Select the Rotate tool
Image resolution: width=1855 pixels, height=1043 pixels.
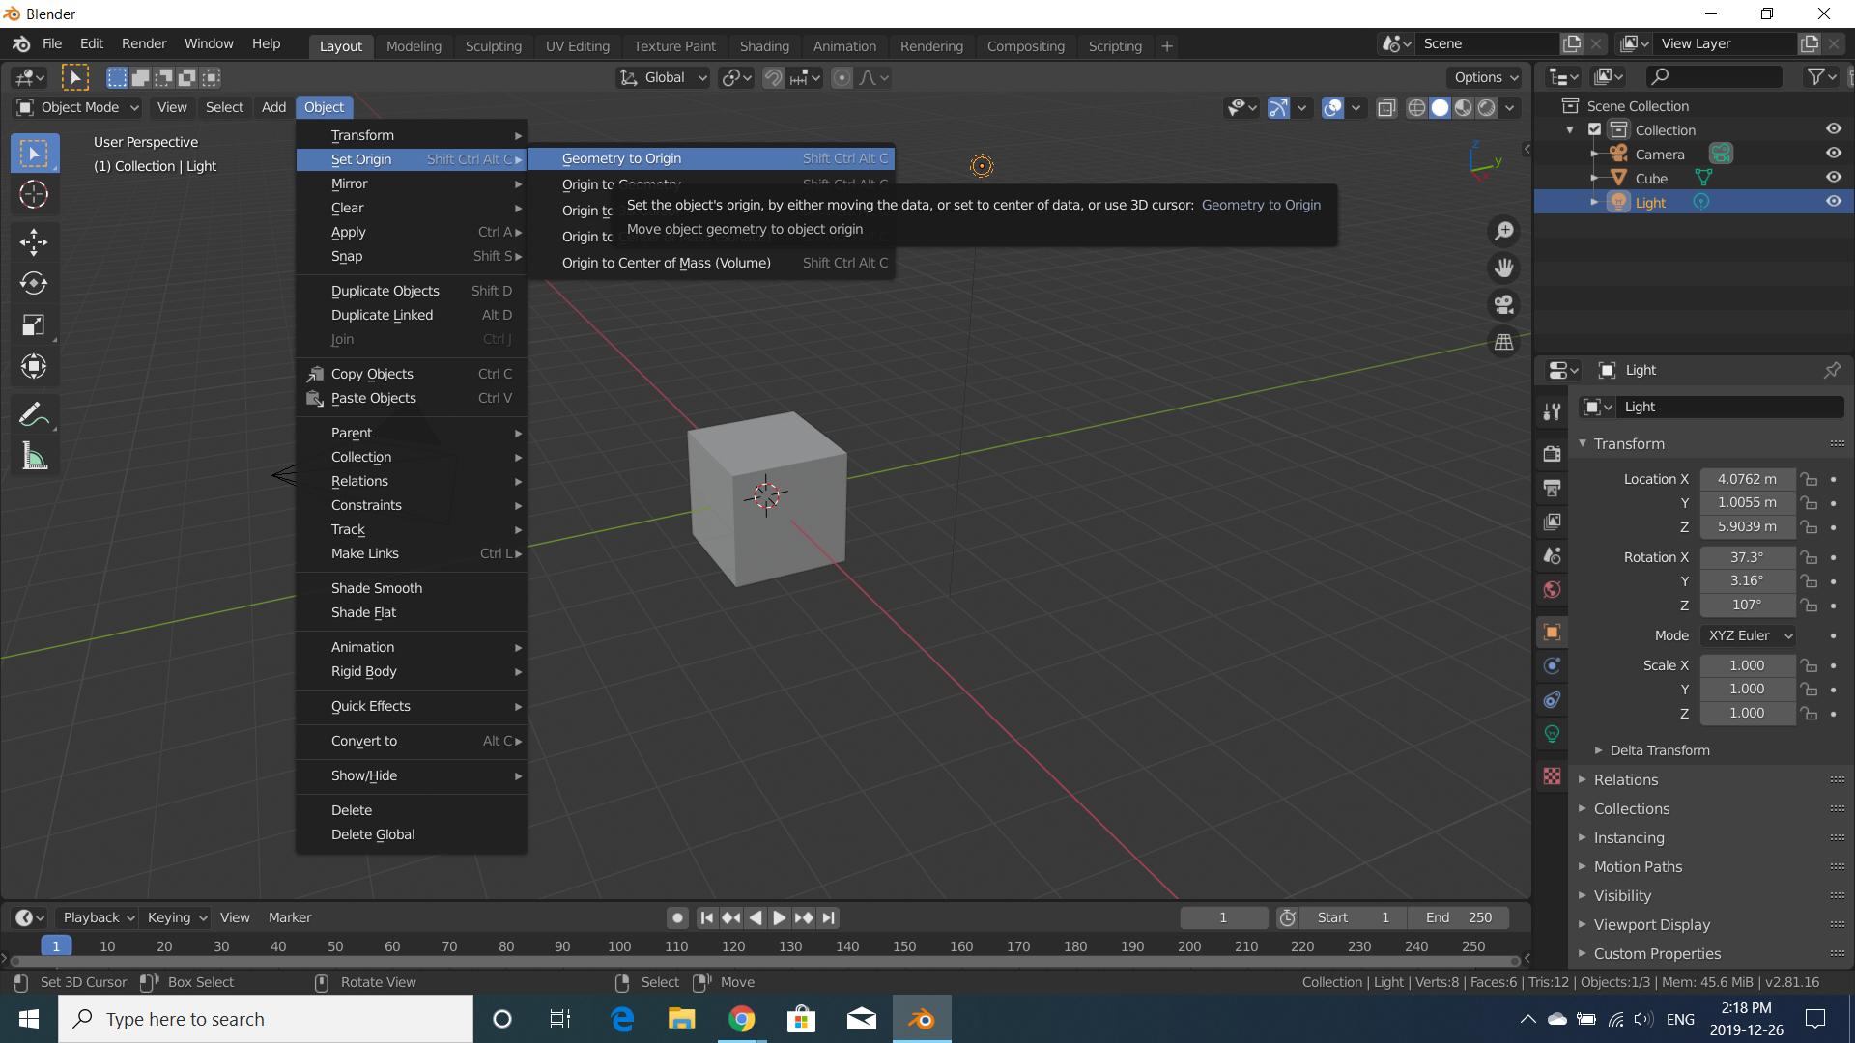[34, 283]
